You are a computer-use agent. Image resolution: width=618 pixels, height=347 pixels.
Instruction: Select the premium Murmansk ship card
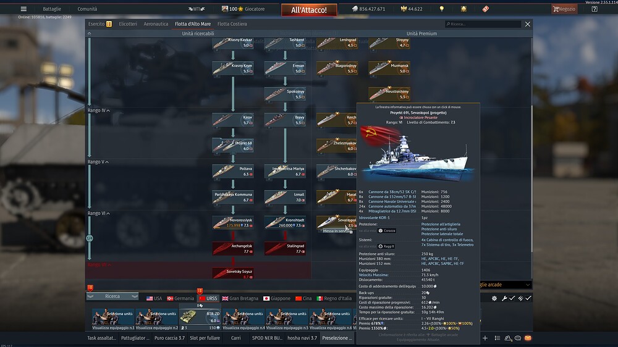click(389, 68)
